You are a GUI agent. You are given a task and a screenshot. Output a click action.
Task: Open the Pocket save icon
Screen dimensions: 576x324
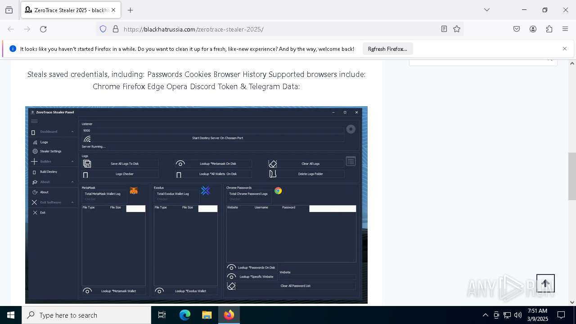point(517,29)
